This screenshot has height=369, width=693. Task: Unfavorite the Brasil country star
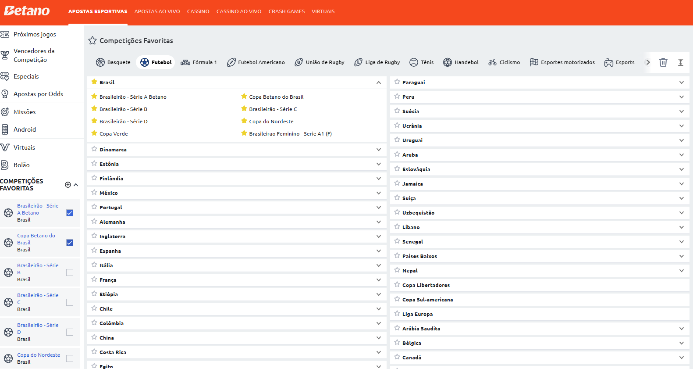click(94, 82)
